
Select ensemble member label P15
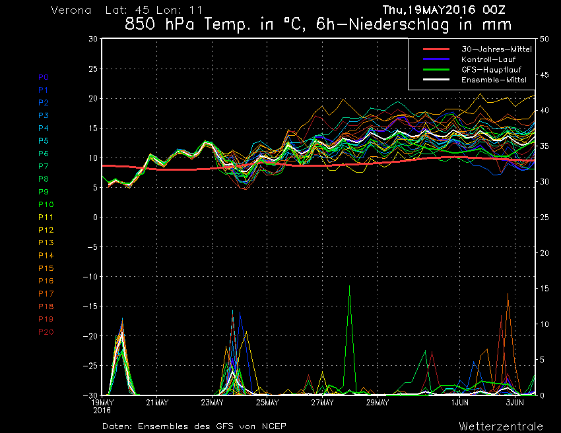(46, 268)
